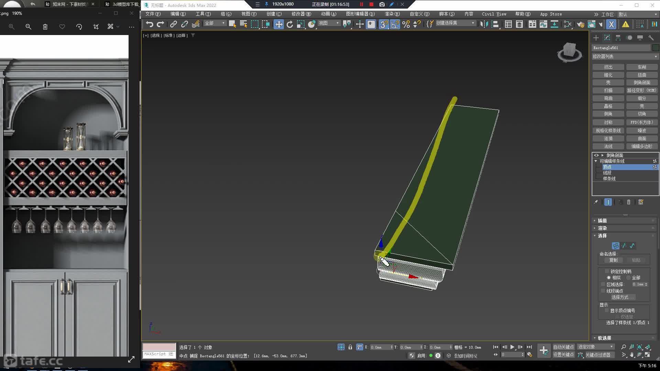Select Vertex sub-object mode icon

[x=616, y=246]
